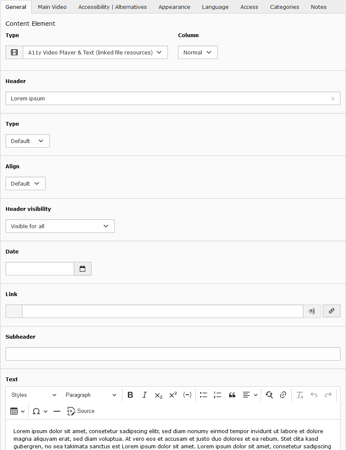Insert a special character
Image resolution: width=346 pixels, height=450 pixels.
pyautogui.click(x=37, y=411)
